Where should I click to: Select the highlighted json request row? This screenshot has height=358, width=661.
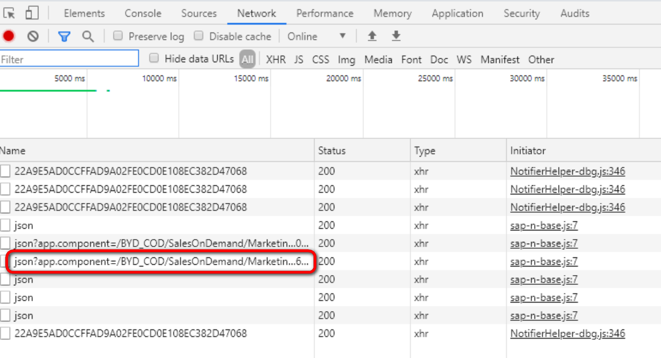pos(160,261)
